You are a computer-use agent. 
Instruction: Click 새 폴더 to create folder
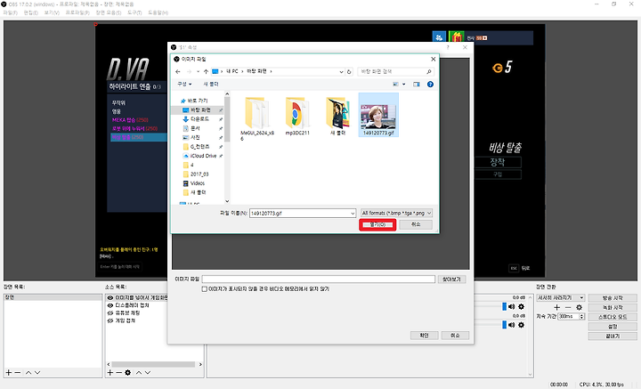pos(211,85)
